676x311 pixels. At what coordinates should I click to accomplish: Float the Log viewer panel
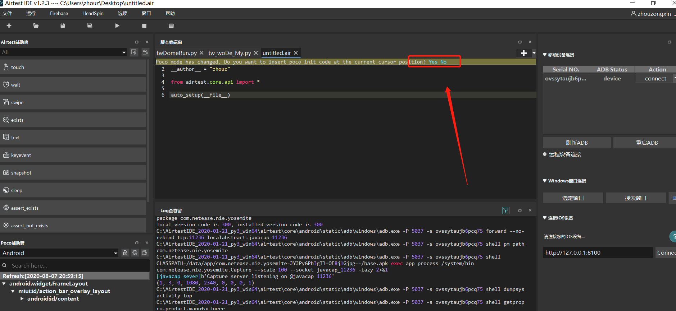[x=520, y=210]
